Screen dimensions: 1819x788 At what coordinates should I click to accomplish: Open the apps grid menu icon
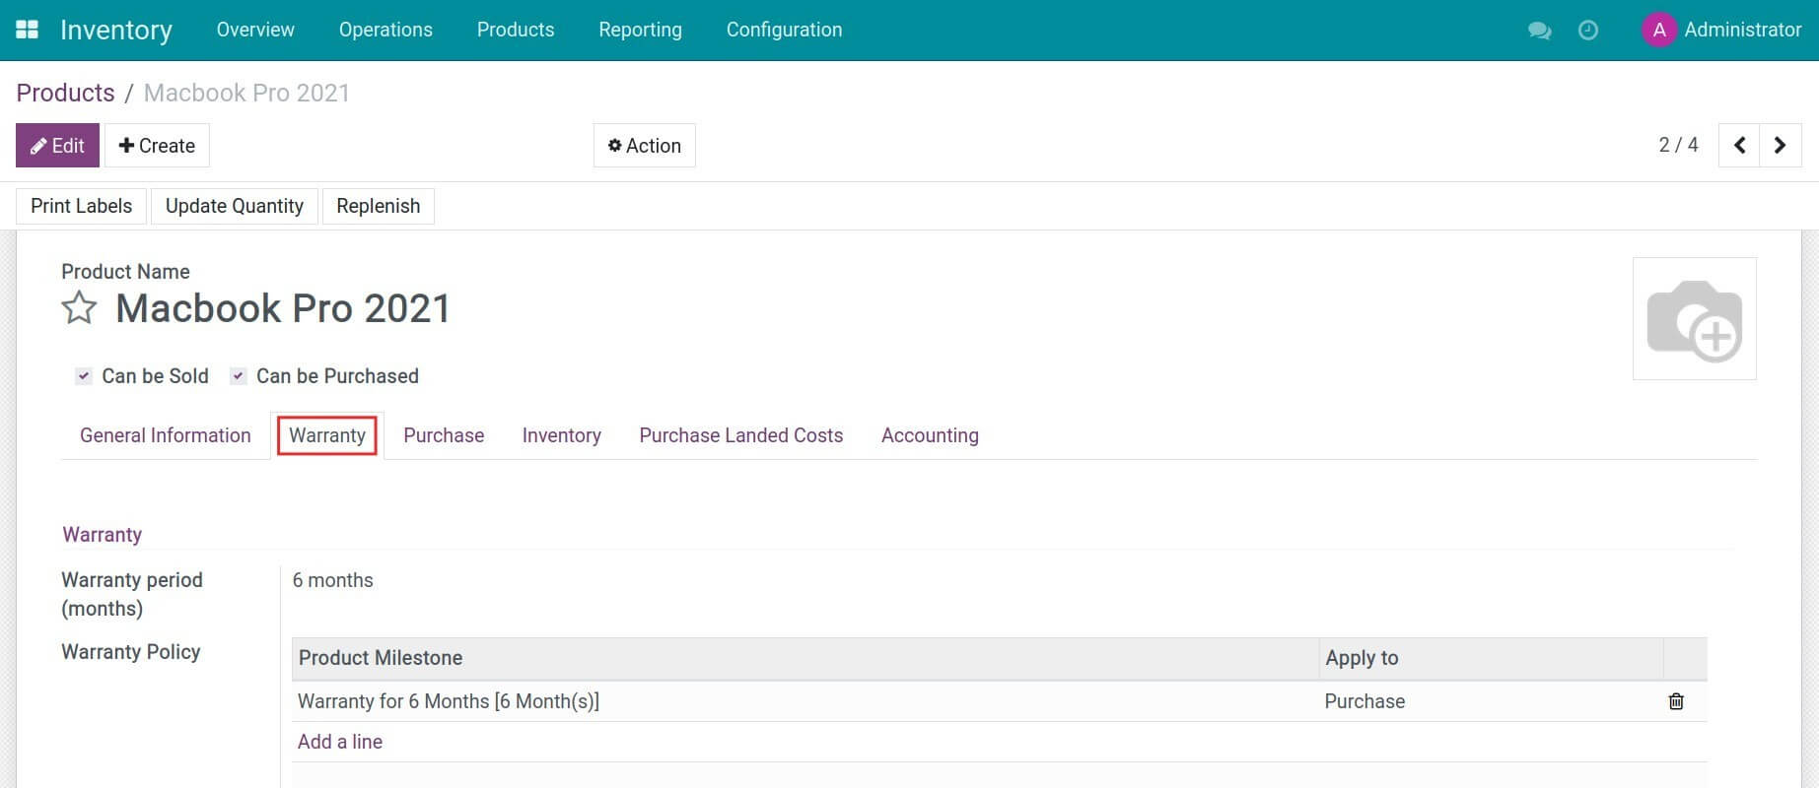point(27,30)
